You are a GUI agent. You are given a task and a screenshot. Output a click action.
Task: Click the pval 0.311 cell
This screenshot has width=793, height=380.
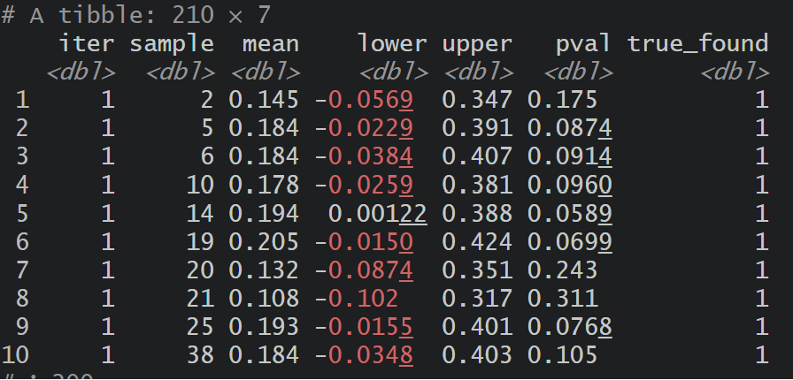tap(562, 300)
